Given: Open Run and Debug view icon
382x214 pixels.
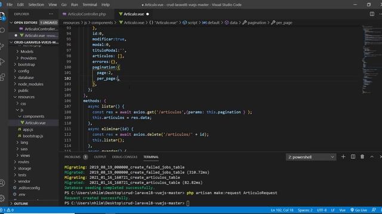Looking at the screenshot, I should pyautogui.click(x=2, y=61).
